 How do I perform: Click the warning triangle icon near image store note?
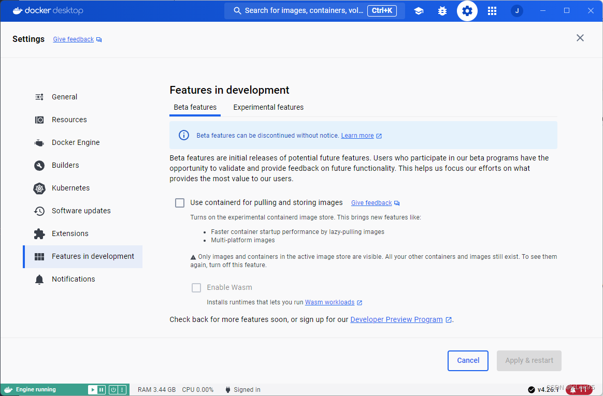point(193,257)
